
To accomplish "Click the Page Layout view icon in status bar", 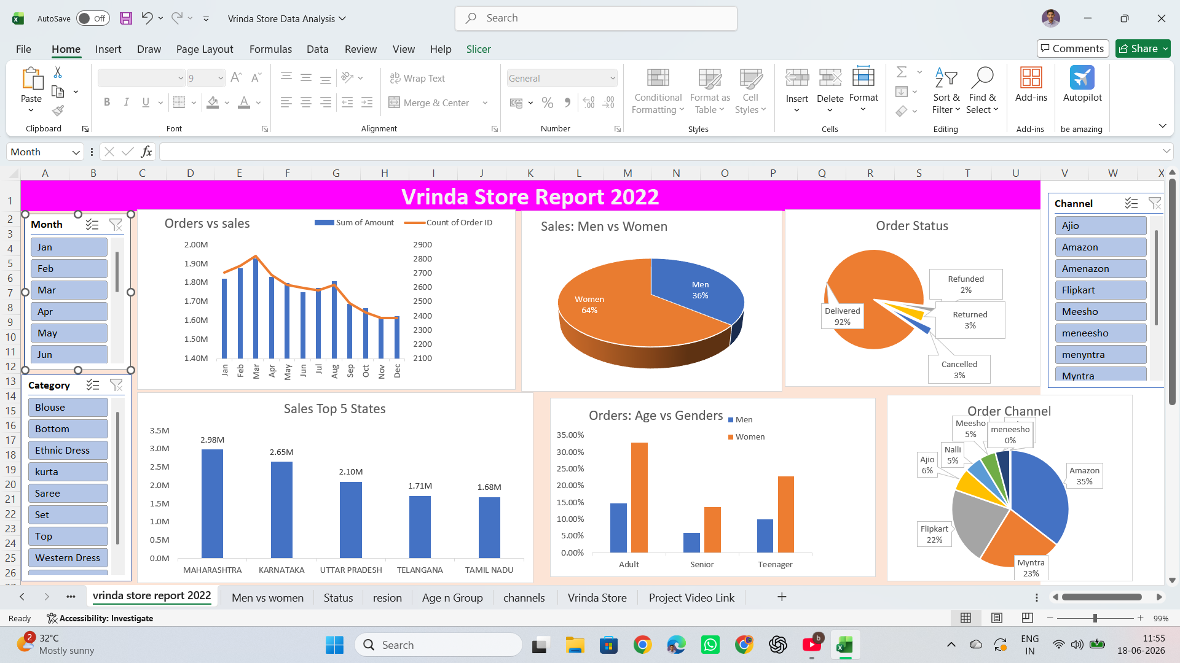I will pos(997,618).
